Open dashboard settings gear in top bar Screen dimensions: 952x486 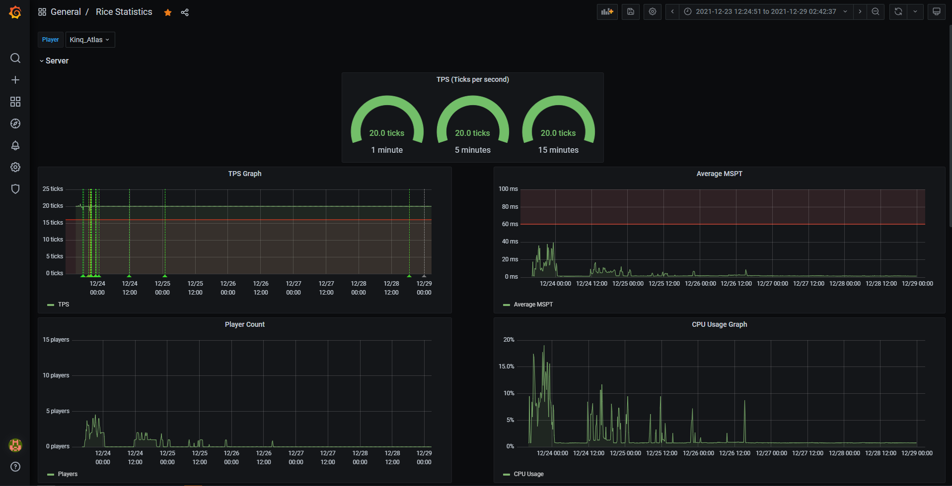[653, 12]
